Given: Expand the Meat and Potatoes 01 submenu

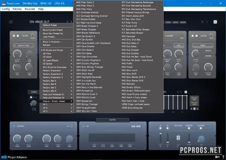Looking at the screenshot, I should [x=56, y=94].
